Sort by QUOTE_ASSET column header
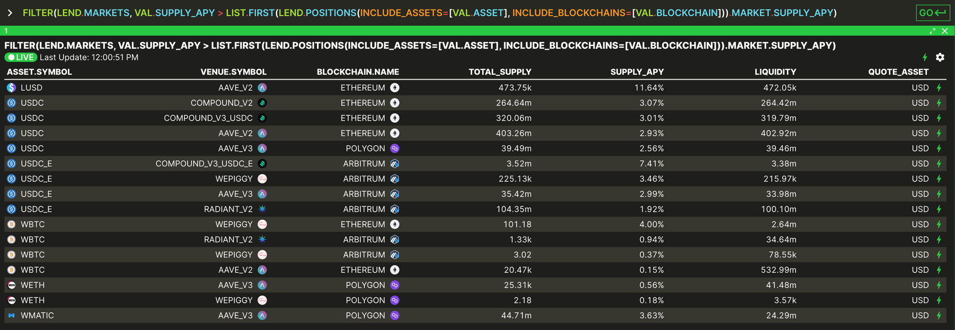Screen dimensions: 955x330 (x=898, y=72)
